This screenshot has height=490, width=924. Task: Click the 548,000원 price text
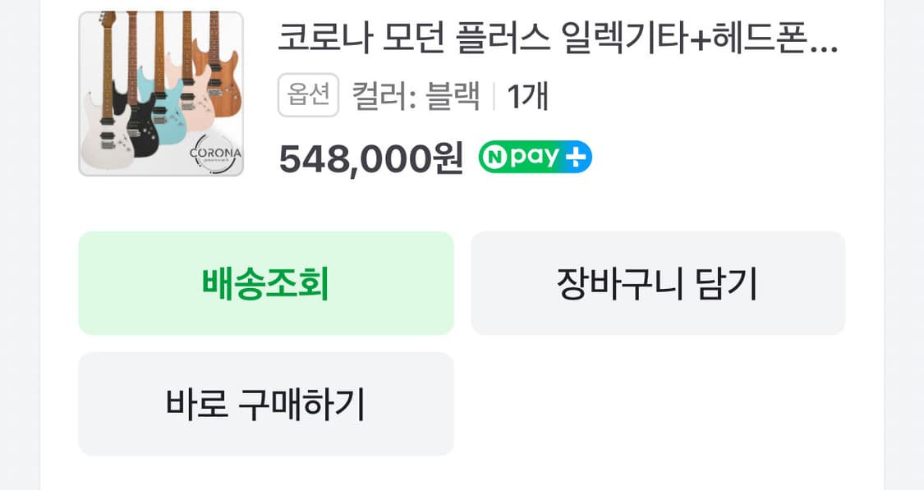click(x=368, y=156)
